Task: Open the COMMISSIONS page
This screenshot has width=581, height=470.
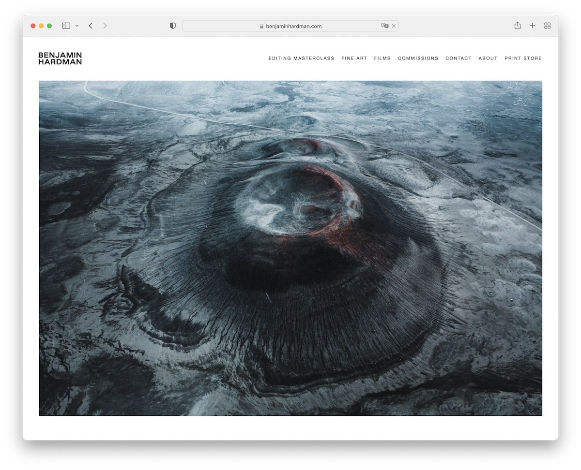Action: [x=418, y=58]
